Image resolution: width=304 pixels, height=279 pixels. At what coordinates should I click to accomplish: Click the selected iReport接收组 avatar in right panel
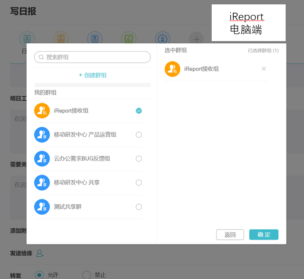(172, 69)
